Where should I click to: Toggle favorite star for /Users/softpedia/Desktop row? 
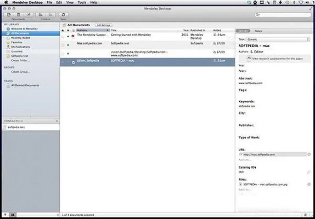coord(63,54)
